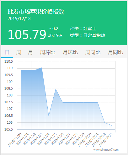The height and width of the screenshot is (155, 128).
Task: Click the www.pingguo7.com source text
Action: 106,150
